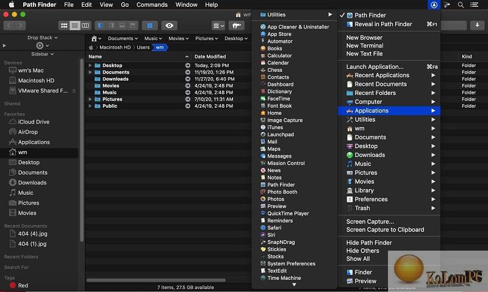
Task: Go back with the left arrow button
Action: click(x=9, y=26)
